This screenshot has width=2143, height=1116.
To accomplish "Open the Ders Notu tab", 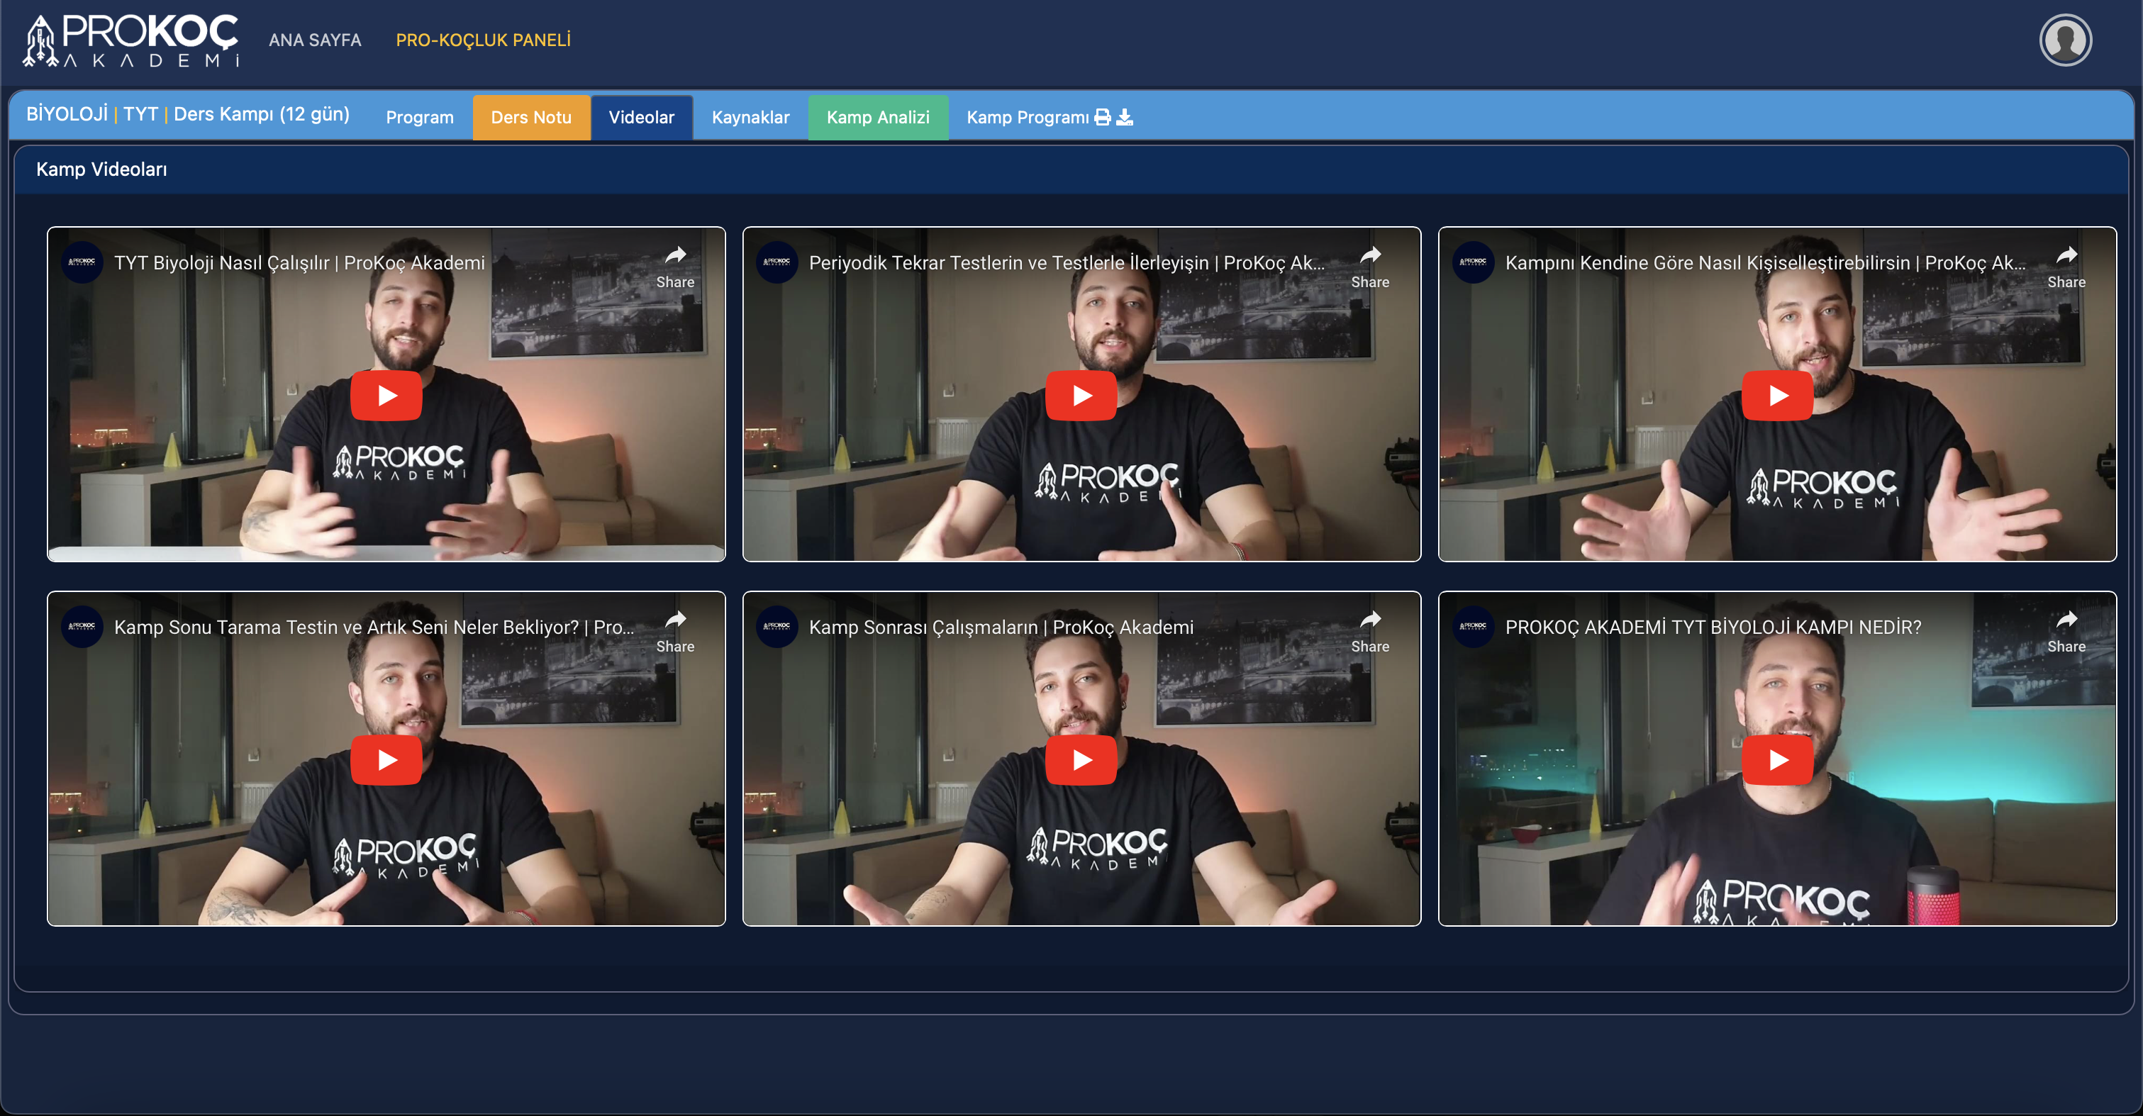I will [x=530, y=117].
